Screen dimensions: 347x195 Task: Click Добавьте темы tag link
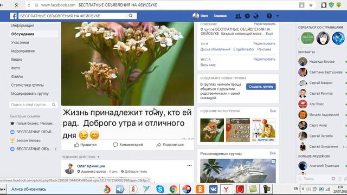134,172
